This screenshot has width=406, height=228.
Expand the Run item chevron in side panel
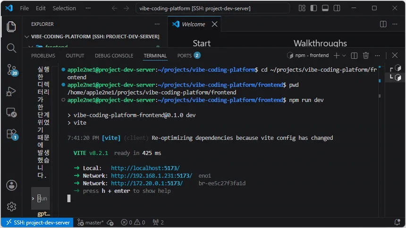[33, 198]
